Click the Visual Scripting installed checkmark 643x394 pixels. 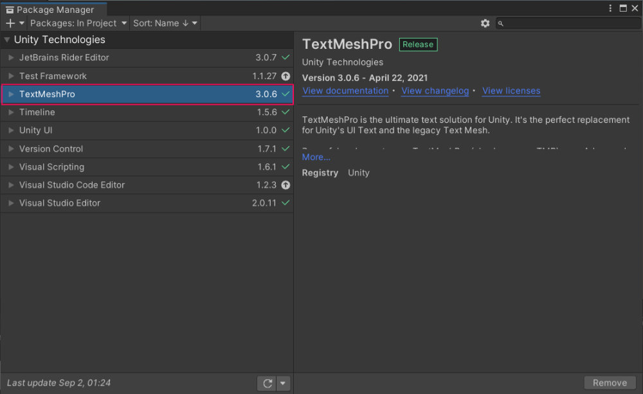click(x=286, y=166)
